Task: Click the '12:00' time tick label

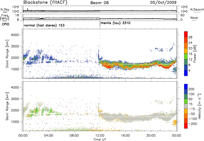Action: pos(100,136)
